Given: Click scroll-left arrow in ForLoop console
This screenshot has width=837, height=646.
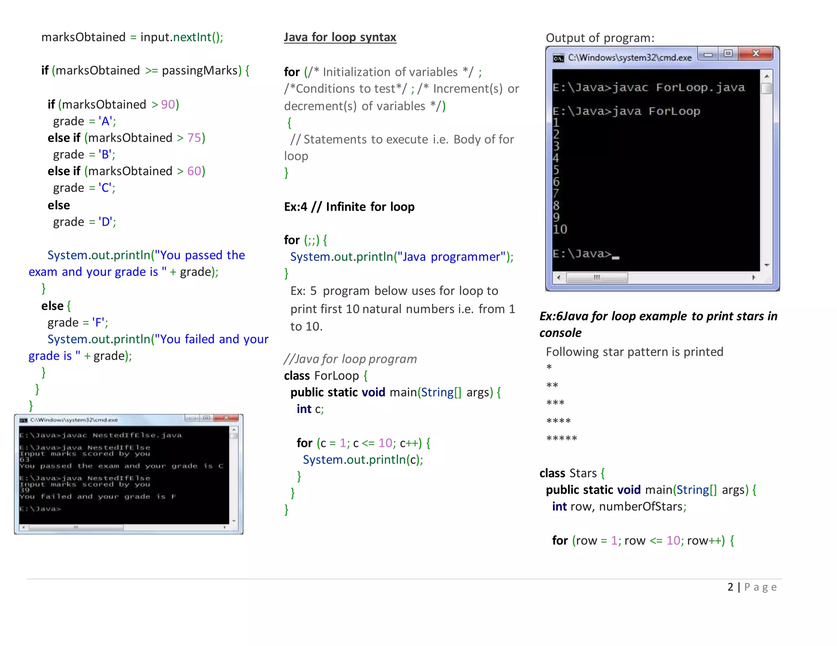Looking at the screenshot, I should coord(558,278).
